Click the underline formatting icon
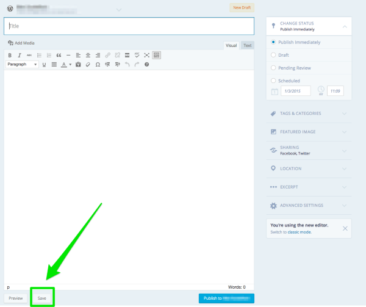Image resolution: width=366 pixels, height=307 pixels. tap(44, 64)
